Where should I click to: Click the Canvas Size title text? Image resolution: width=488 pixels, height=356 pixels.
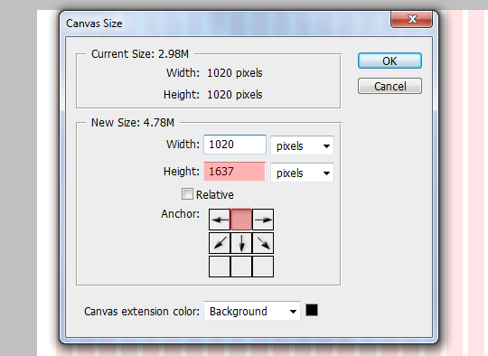(x=94, y=23)
